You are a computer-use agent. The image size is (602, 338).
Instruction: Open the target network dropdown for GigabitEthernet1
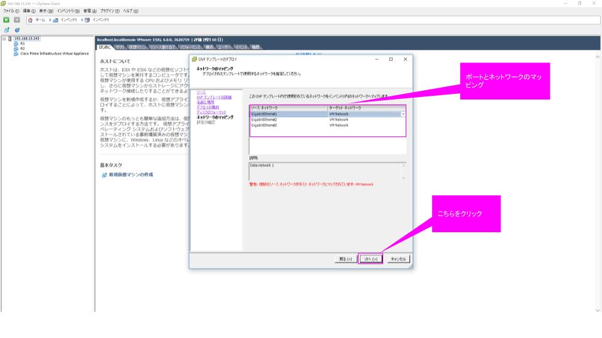click(x=403, y=114)
